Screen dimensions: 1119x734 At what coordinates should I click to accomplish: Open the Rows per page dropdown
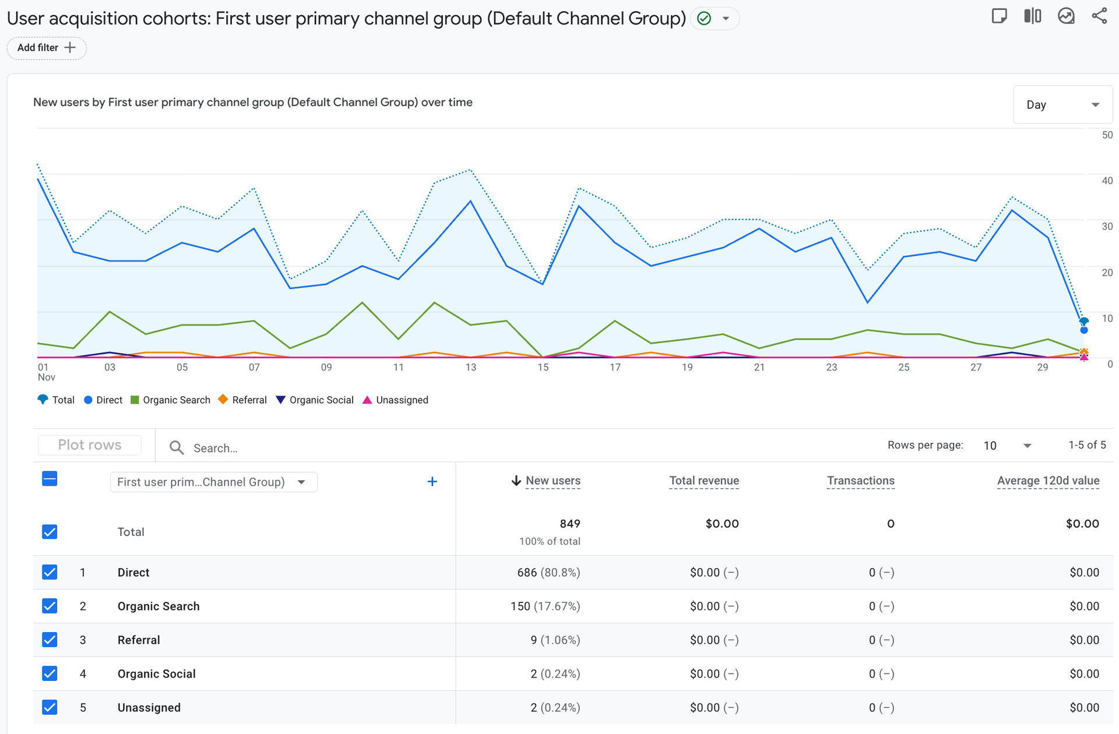tap(1007, 446)
